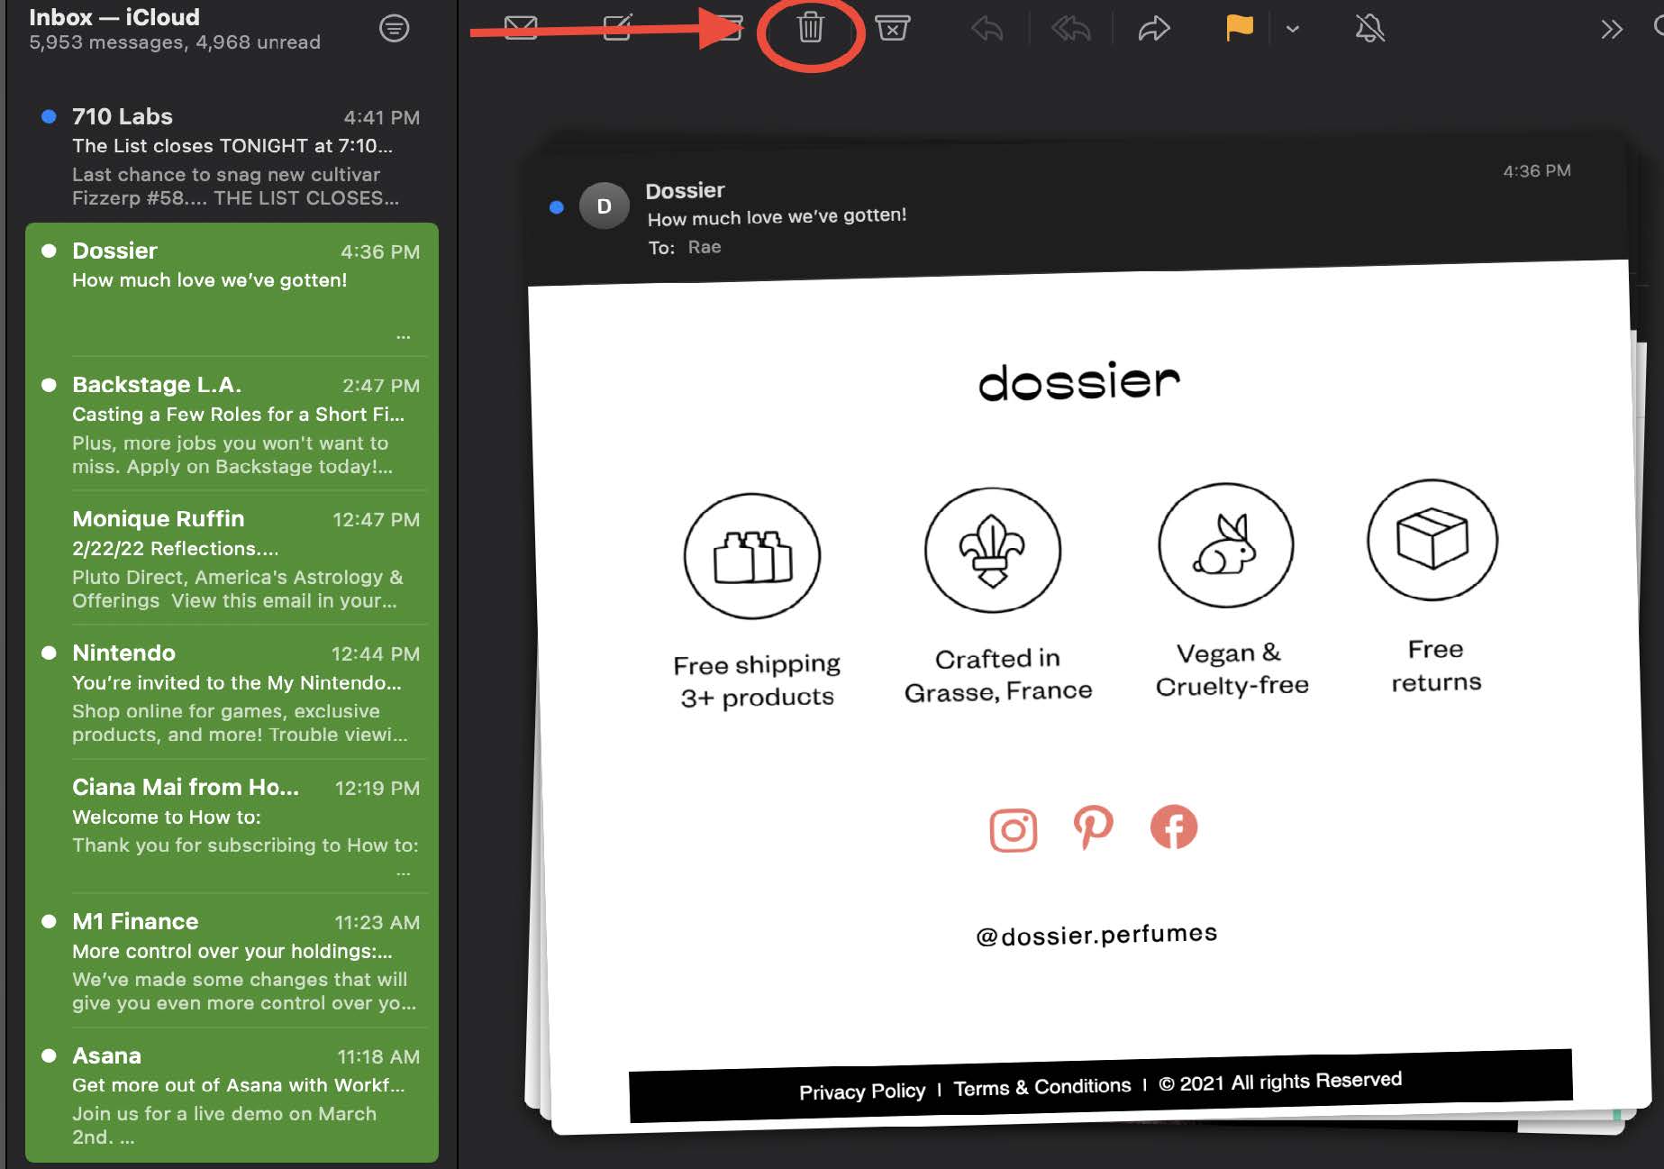This screenshot has width=1664, height=1169.
Task: Show more toolbar items via double chevron
Action: pyautogui.click(x=1612, y=30)
